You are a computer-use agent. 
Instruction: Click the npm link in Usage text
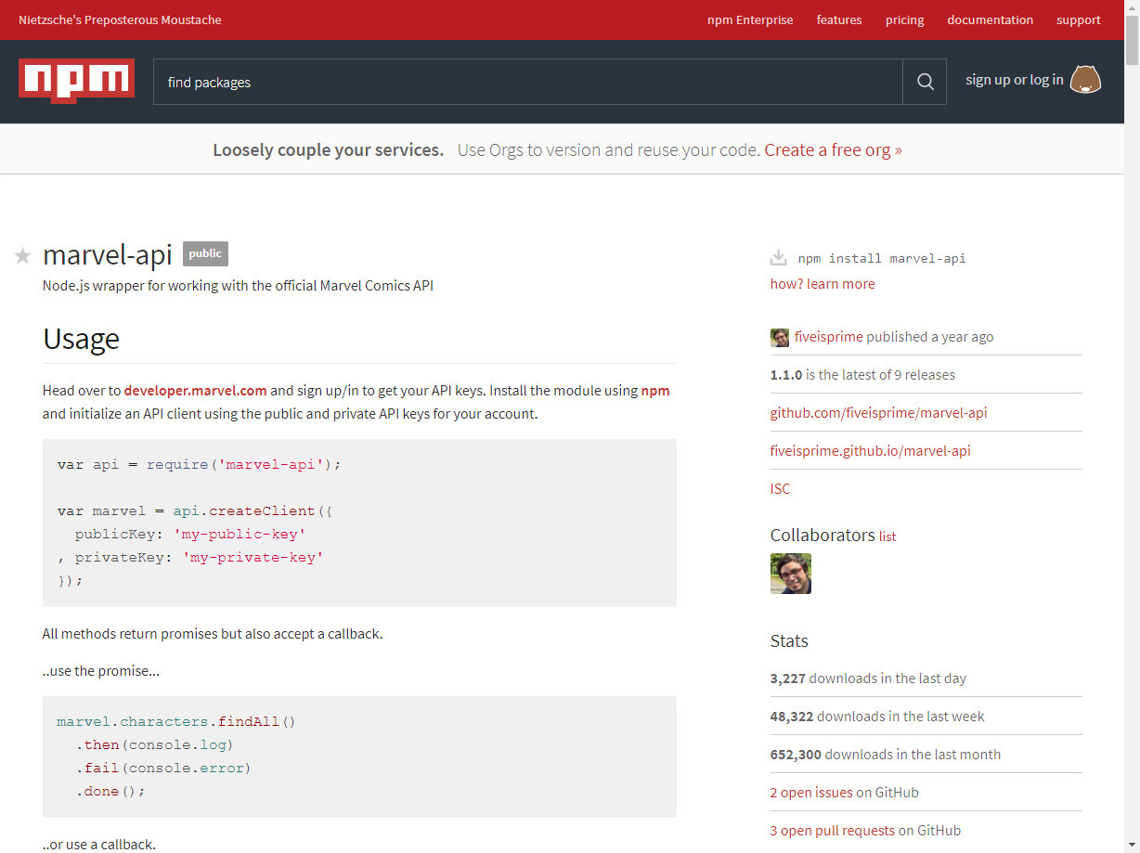coord(655,391)
